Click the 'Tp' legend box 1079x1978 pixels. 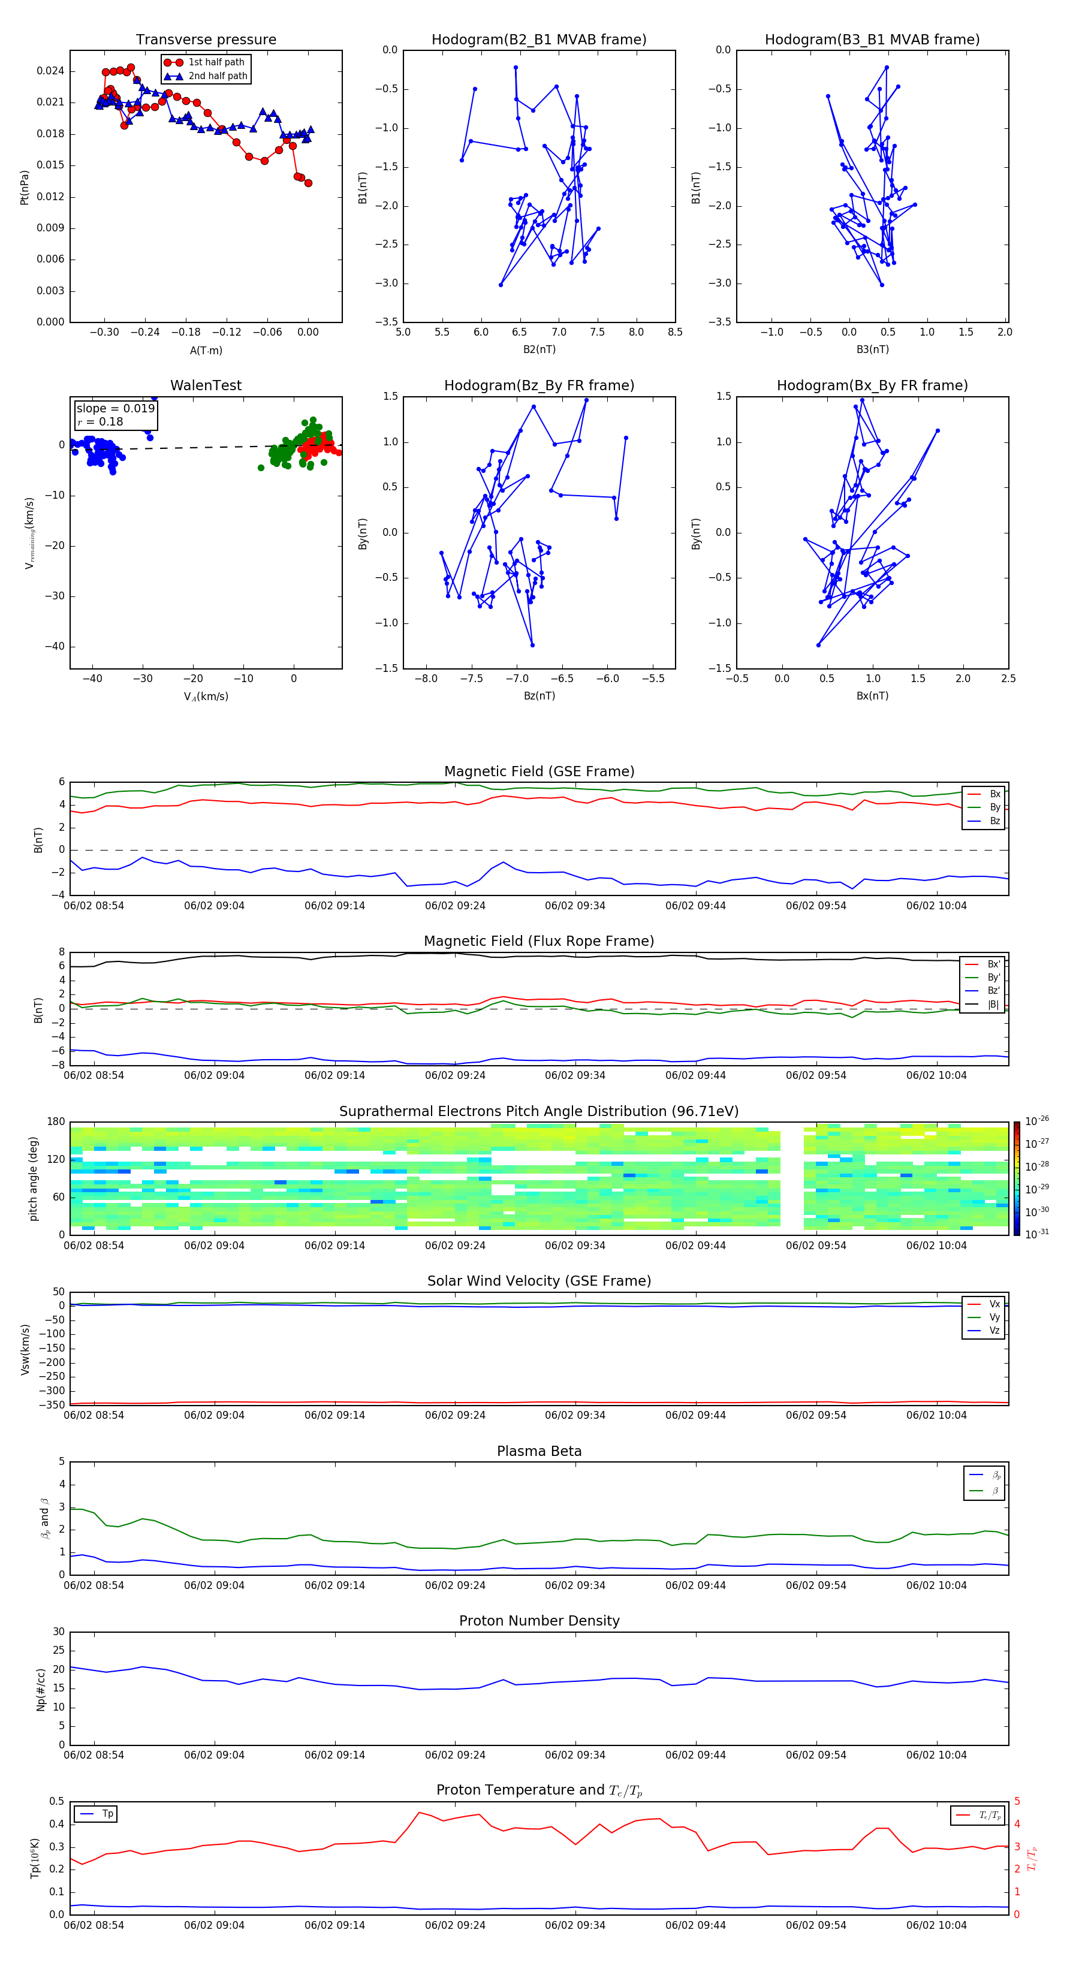tap(96, 1814)
